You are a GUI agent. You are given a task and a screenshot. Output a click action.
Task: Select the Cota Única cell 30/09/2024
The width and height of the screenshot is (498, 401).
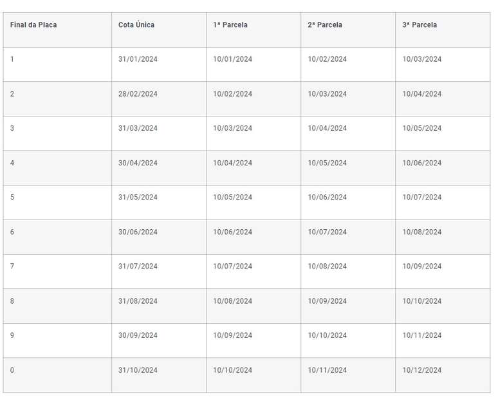pyautogui.click(x=138, y=335)
